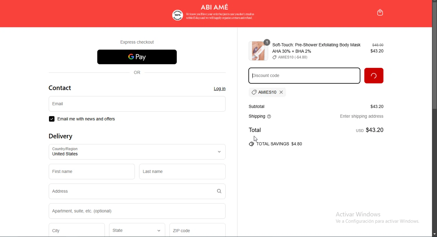Click the Subtotal $43.20 value
This screenshot has width=437, height=237.
click(377, 107)
